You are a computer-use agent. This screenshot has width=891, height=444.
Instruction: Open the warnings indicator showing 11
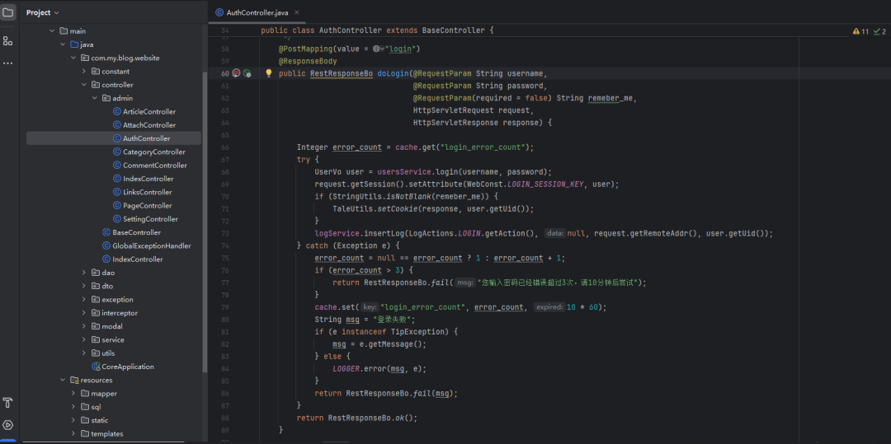click(x=860, y=31)
